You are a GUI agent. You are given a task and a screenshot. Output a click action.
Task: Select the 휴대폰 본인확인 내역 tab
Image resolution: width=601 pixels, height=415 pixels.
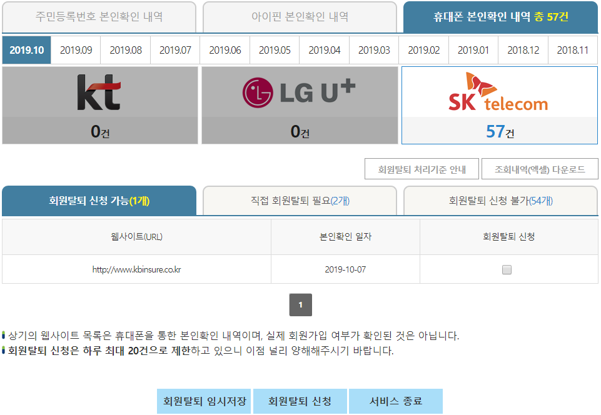[500, 17]
